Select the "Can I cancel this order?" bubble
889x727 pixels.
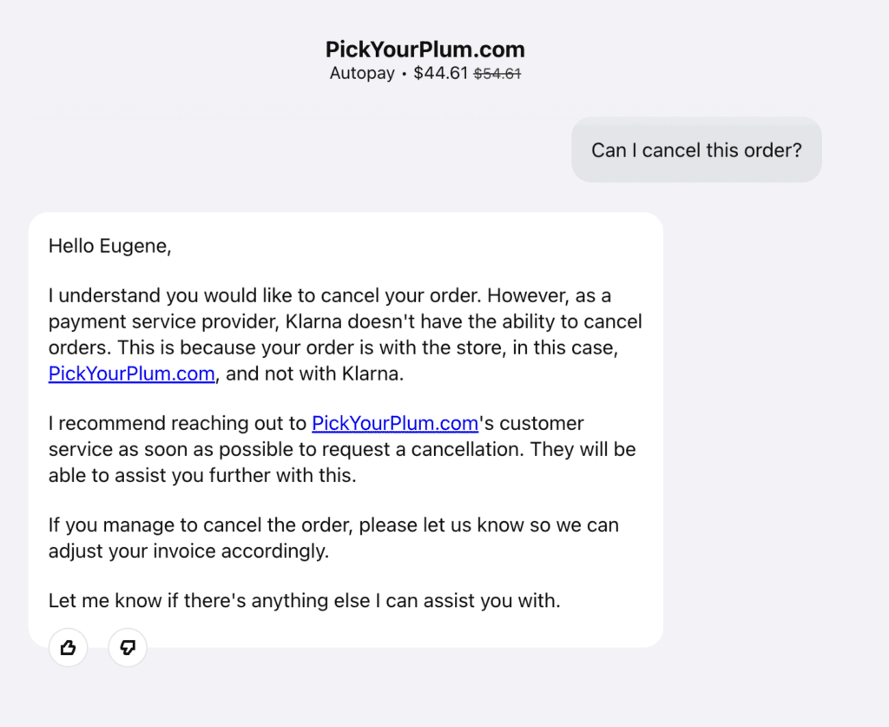696,150
